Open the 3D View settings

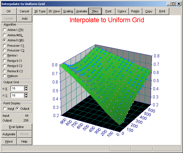pyautogui.click(x=54, y=11)
